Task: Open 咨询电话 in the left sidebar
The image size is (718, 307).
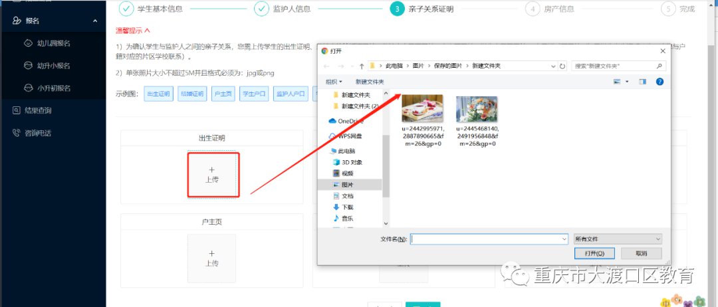Action: pyautogui.click(x=37, y=133)
